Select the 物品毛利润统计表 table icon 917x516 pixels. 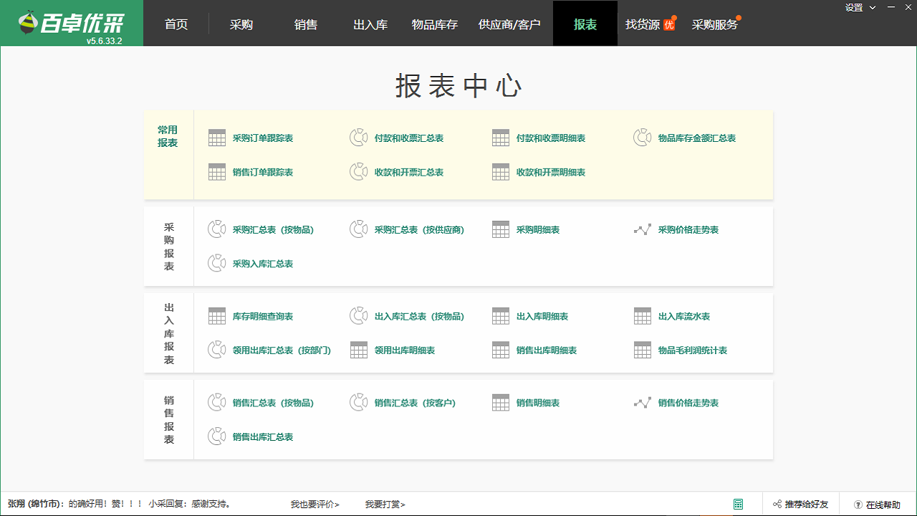click(x=643, y=350)
